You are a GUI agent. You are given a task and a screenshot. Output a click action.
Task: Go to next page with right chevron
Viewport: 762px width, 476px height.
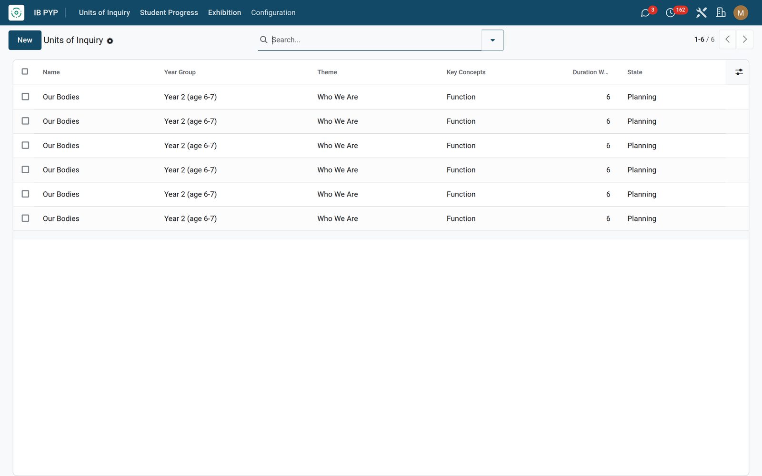point(745,40)
